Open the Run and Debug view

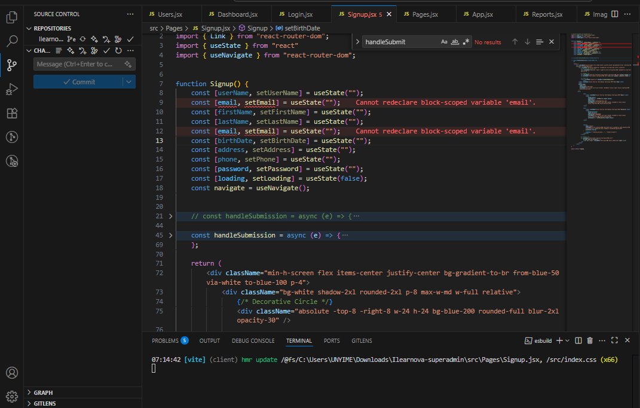11,90
